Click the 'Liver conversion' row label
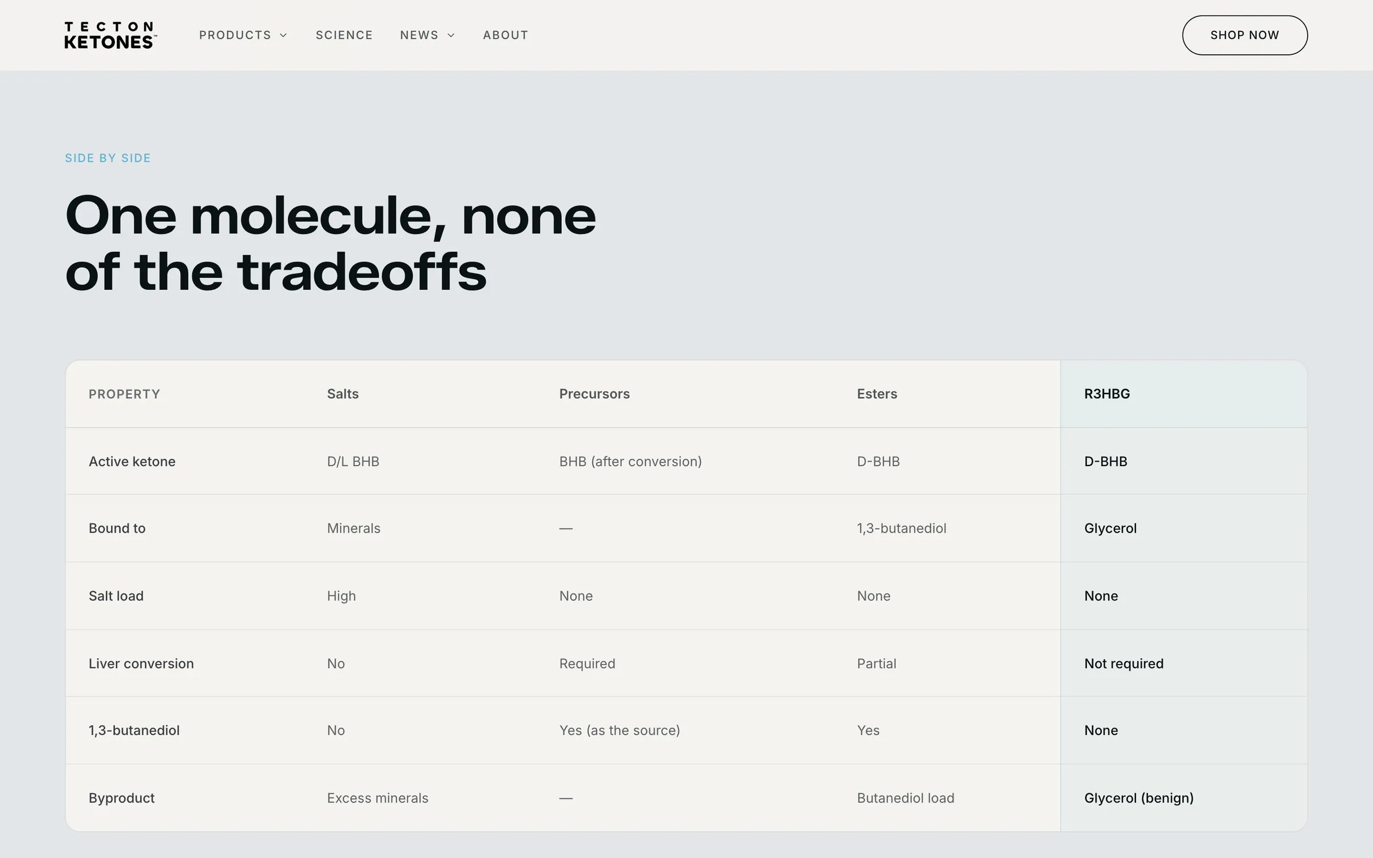Viewport: 1373px width, 858px height. coord(141,664)
